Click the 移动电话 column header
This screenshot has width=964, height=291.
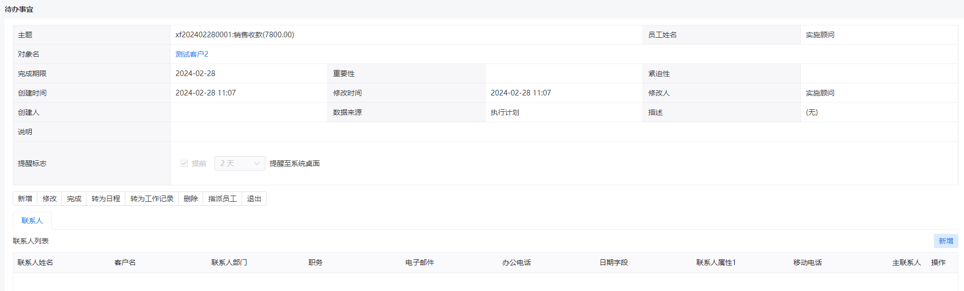[807, 262]
